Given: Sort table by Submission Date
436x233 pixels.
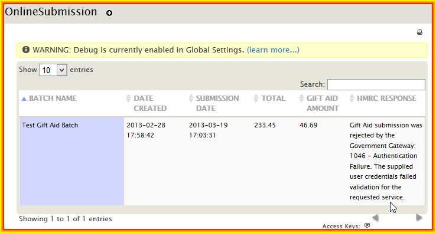Looking at the screenshot, I should click(x=214, y=103).
